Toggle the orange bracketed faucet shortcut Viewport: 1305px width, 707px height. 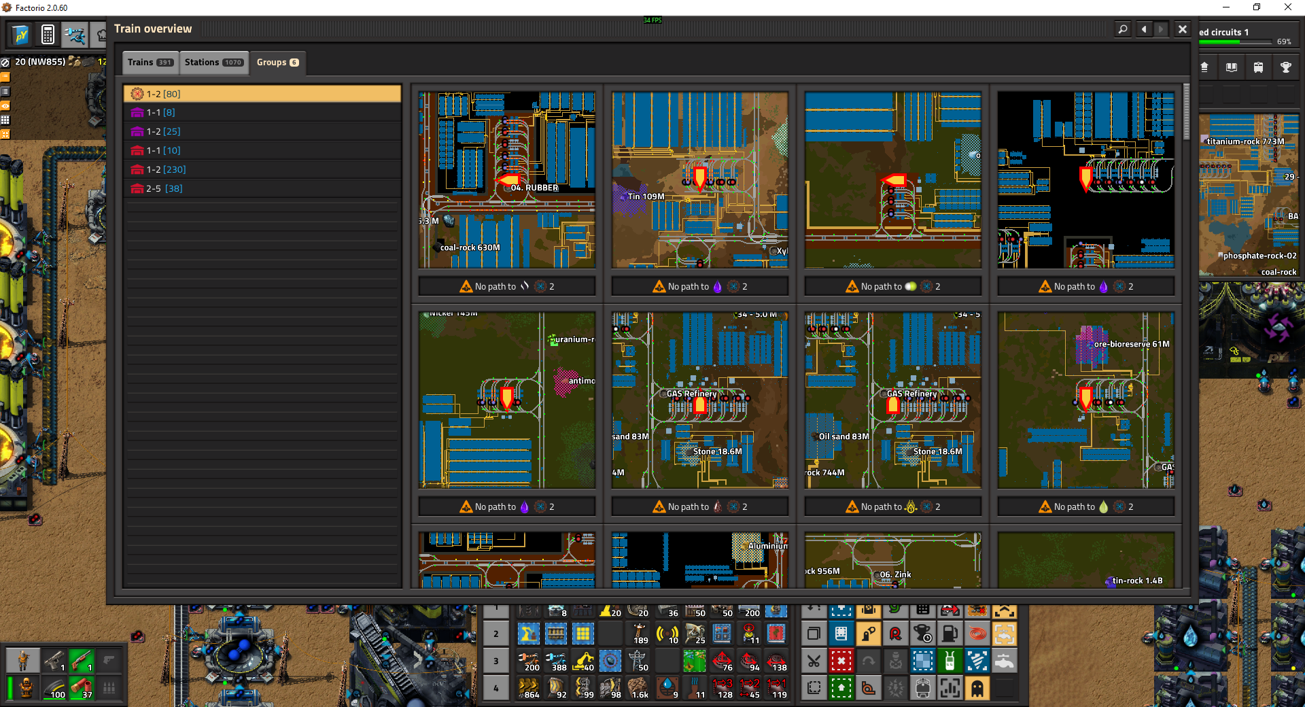tap(1004, 634)
